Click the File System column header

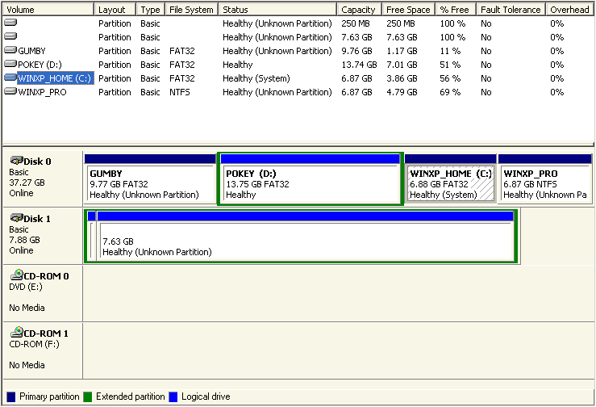192,10
